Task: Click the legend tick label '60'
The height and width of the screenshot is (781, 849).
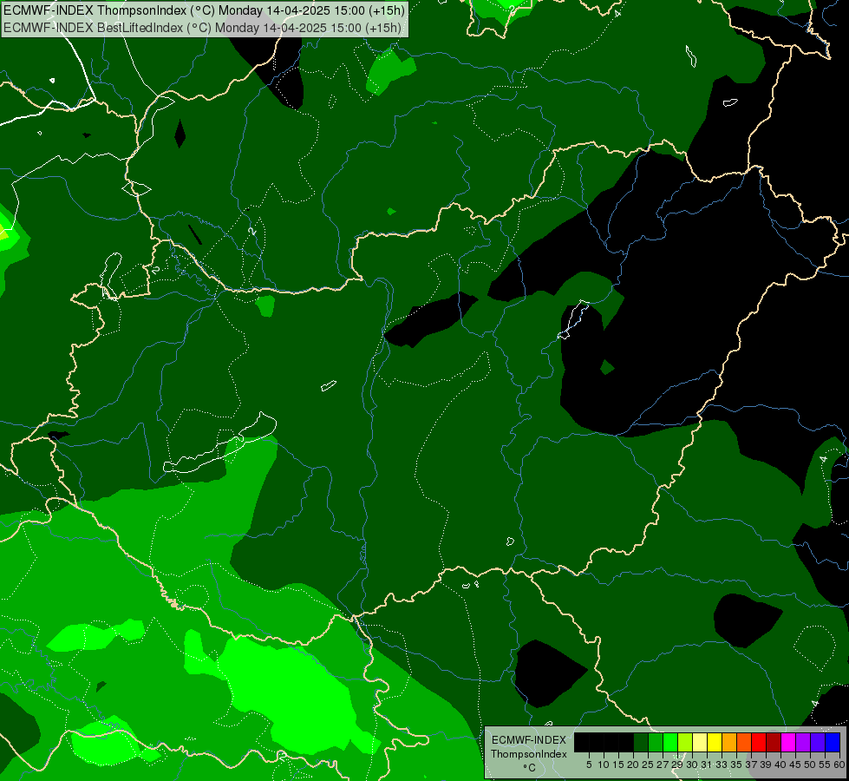Action: [839, 765]
